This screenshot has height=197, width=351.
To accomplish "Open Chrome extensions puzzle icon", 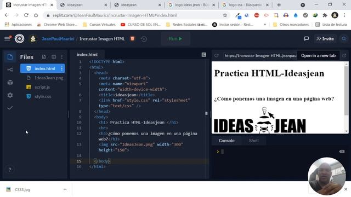I will click(x=325, y=15).
